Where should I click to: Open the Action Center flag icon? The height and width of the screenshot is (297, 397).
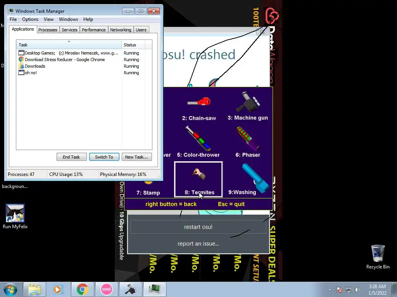point(339,290)
